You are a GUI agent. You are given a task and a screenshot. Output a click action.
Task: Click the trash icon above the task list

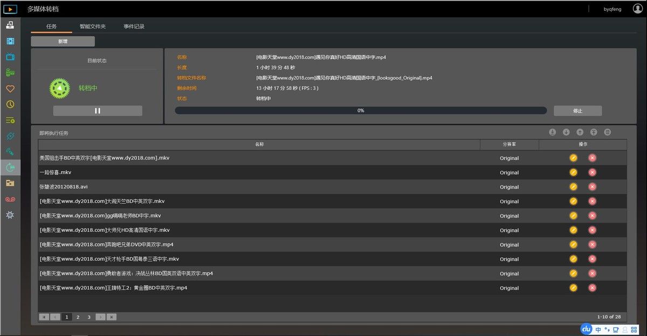click(608, 132)
